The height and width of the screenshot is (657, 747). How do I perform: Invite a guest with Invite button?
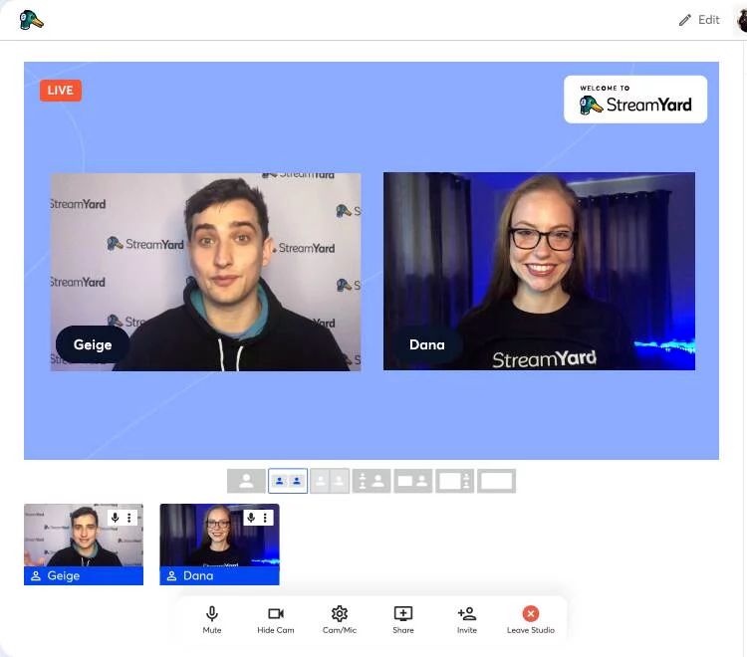[467, 620]
